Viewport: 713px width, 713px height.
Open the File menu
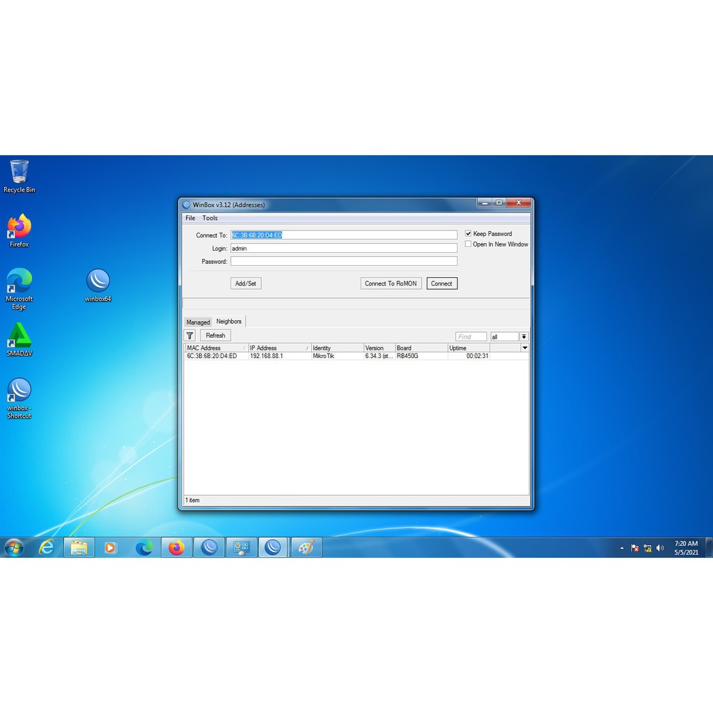[190, 218]
